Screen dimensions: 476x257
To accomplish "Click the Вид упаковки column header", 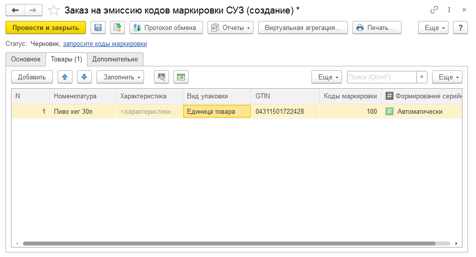I will (217, 96).
